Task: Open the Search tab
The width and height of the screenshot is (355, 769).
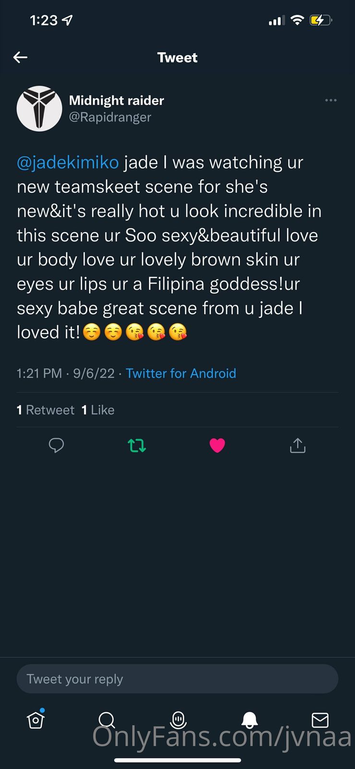Action: (106, 720)
